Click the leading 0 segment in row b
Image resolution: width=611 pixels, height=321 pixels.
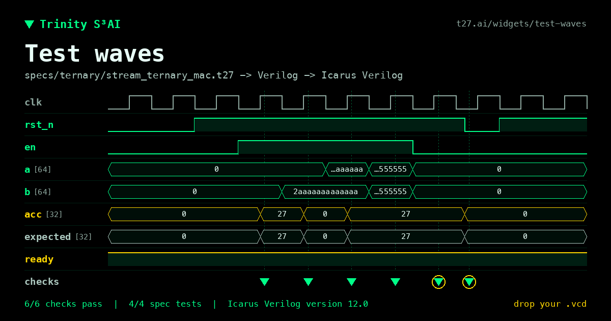(195, 192)
